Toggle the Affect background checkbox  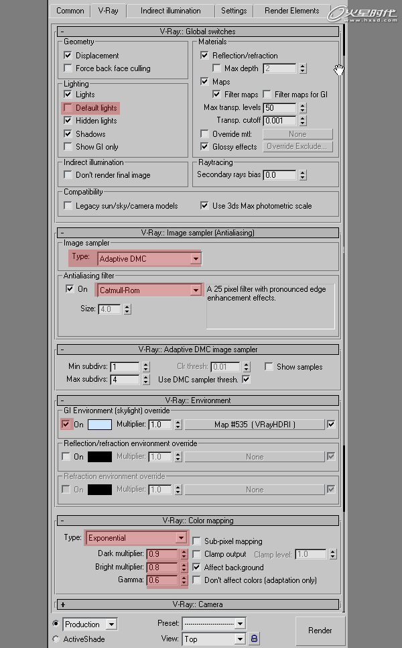coord(196,567)
